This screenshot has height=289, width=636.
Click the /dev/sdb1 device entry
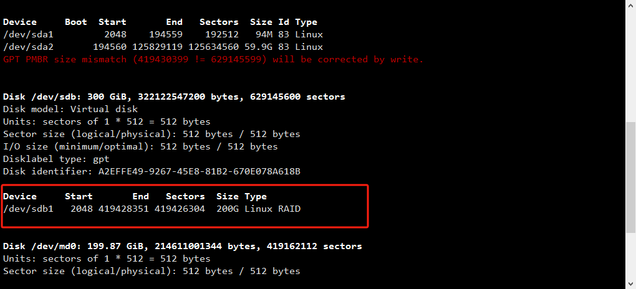[x=28, y=209]
